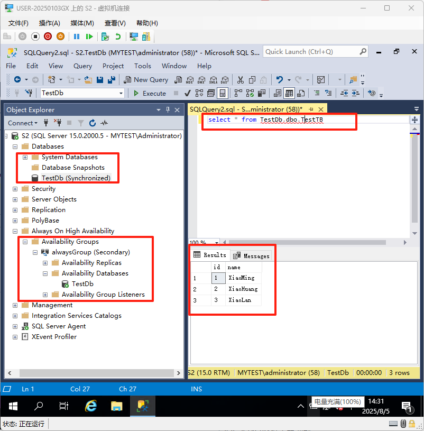Screen dimensions: 424x431
Task: Click Refresh icon in Object Explorer
Action: pyautogui.click(x=93, y=123)
